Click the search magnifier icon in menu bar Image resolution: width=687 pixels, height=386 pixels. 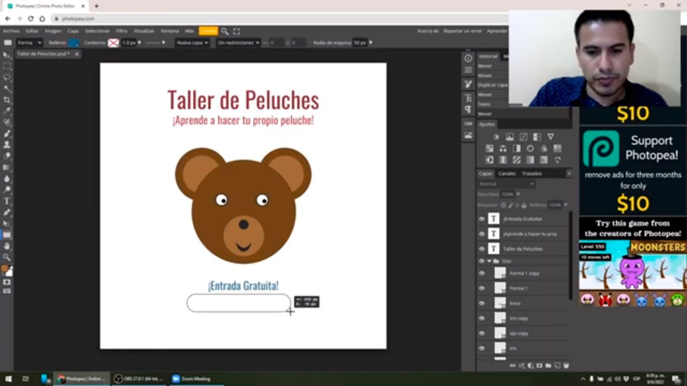click(225, 31)
